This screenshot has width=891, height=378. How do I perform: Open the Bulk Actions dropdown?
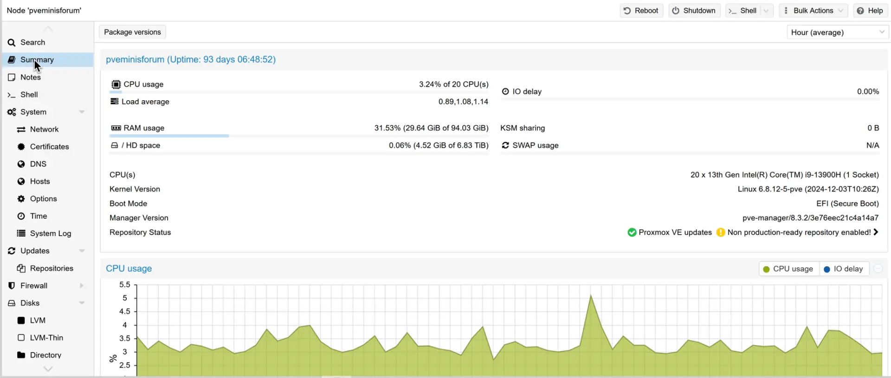coord(813,11)
